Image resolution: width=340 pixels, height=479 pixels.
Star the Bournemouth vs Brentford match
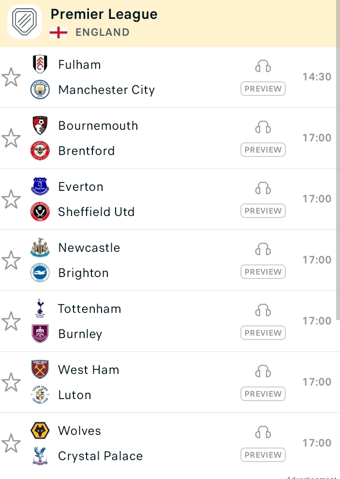(11, 138)
